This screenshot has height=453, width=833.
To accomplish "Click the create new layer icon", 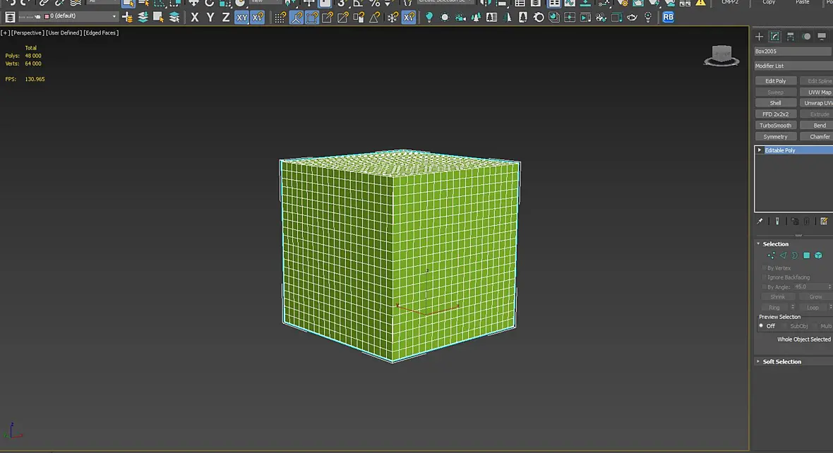I will click(127, 17).
